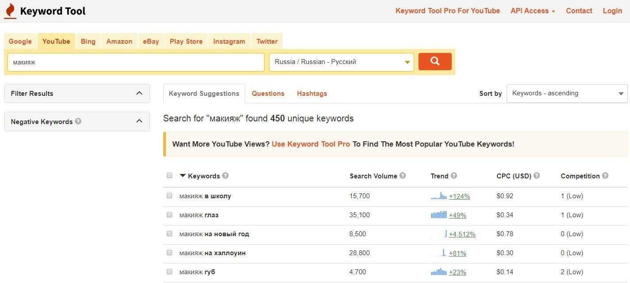Click the Trend column help icon

454,176
